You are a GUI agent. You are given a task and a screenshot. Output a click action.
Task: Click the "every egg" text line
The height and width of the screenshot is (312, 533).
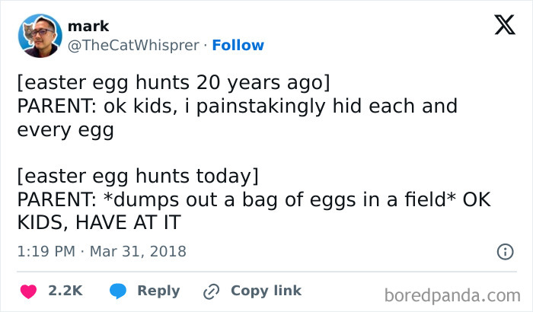[x=65, y=129]
